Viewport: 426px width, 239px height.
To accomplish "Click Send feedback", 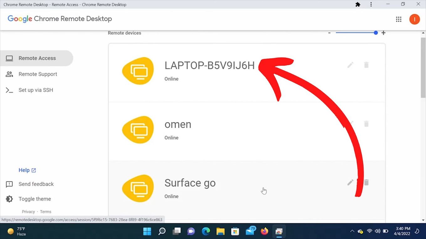I will point(30,184).
